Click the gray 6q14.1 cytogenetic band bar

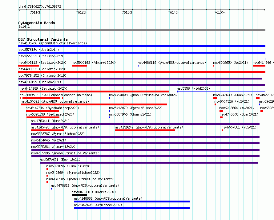[x=142, y=30]
